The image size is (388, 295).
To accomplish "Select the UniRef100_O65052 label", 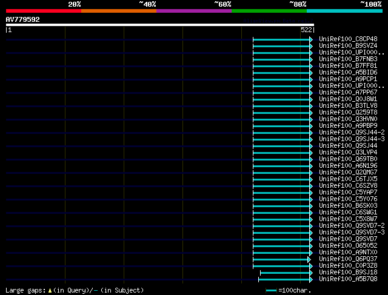I will point(348,246).
